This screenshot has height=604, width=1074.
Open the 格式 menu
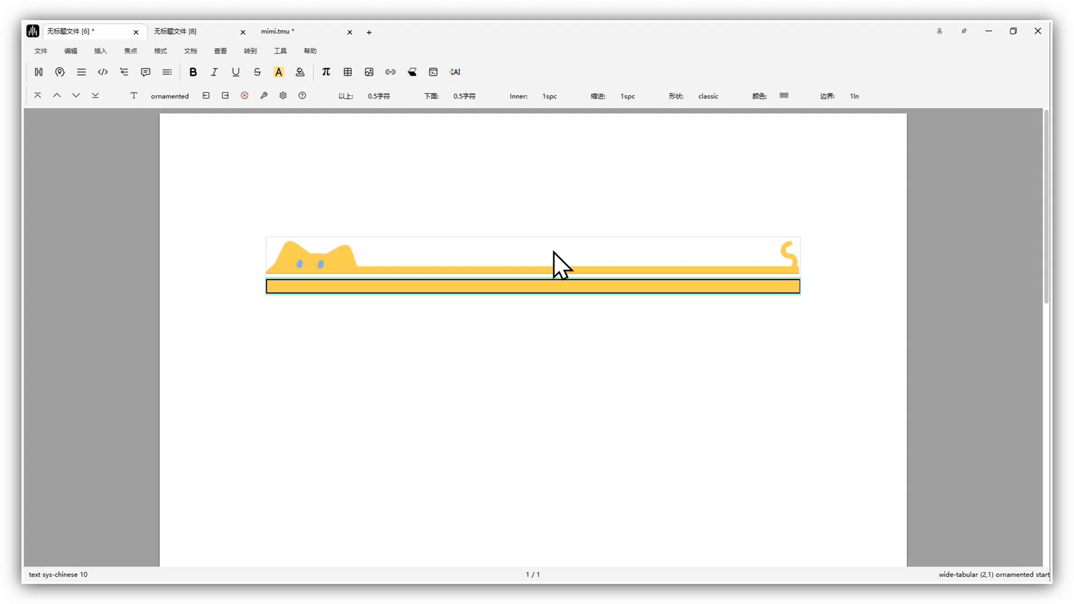point(161,51)
